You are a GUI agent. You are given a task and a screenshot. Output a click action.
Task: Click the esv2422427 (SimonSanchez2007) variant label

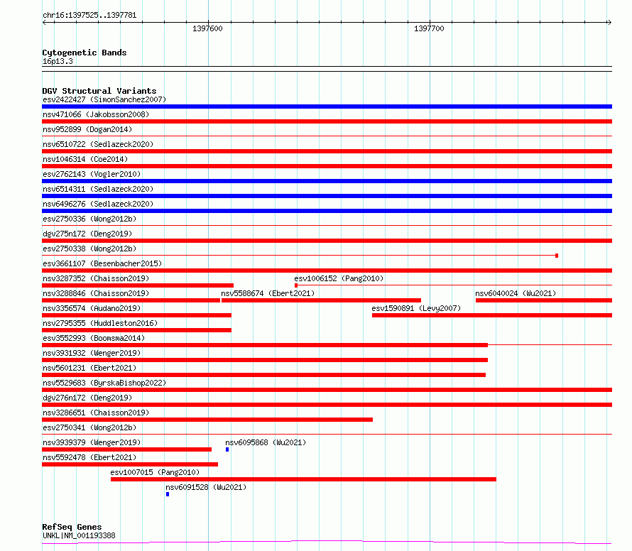(104, 99)
